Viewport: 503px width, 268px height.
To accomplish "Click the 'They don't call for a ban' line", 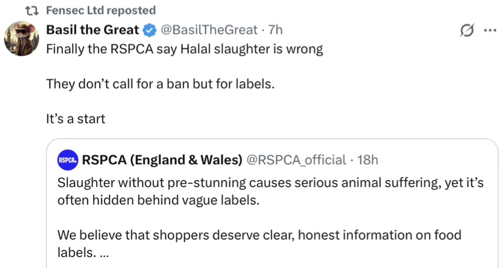I will click(x=160, y=84).
